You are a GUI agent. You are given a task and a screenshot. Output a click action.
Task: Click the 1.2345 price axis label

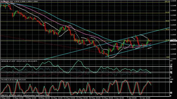173,54
